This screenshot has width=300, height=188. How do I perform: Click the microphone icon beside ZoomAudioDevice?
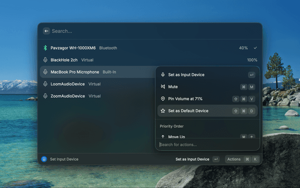pos(45,96)
